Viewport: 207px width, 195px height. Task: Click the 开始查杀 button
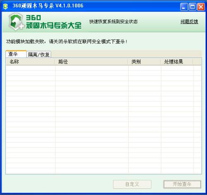pyautogui.click(x=182, y=184)
